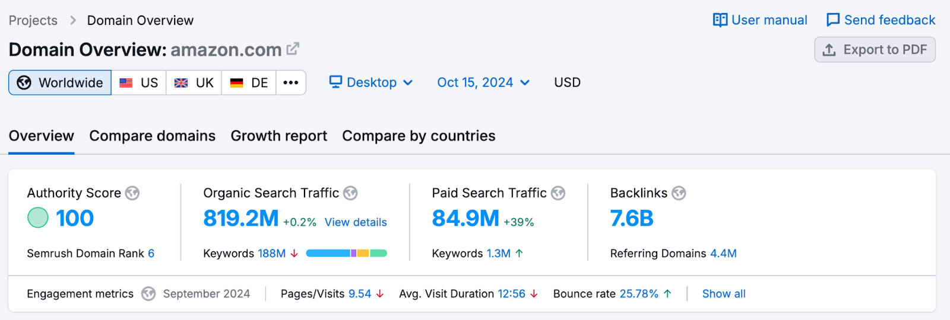The width and height of the screenshot is (950, 320).
Task: Click Domain Overview breadcrumb
Action: point(140,20)
